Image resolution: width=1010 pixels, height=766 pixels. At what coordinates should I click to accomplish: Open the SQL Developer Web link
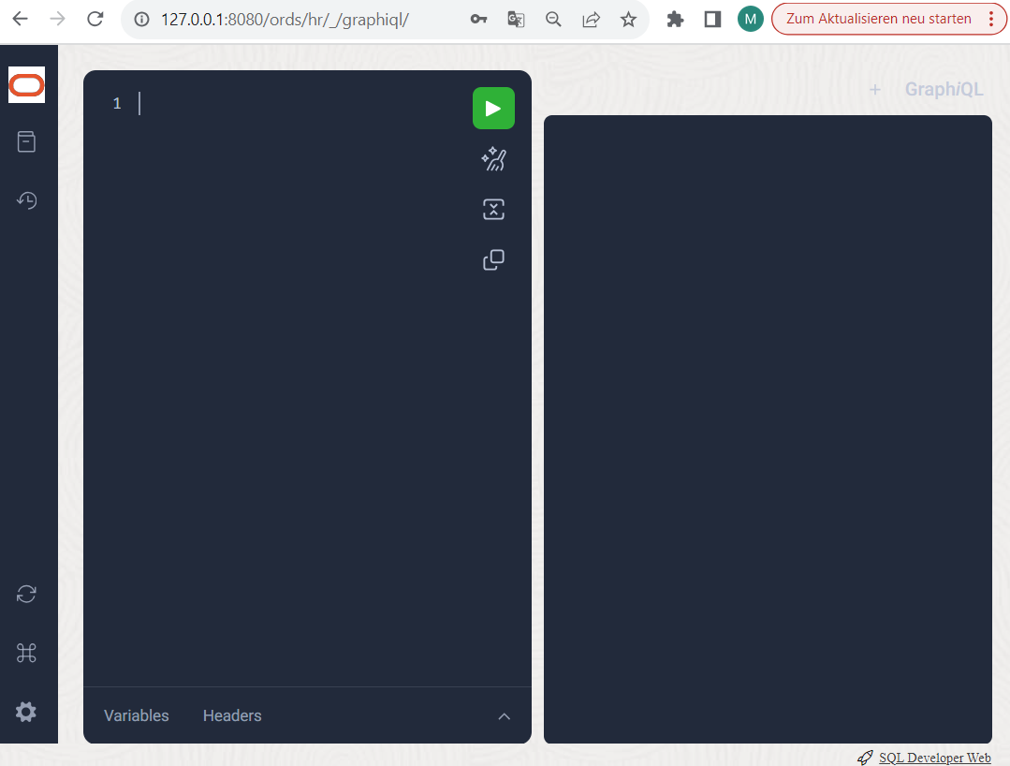coord(933,757)
